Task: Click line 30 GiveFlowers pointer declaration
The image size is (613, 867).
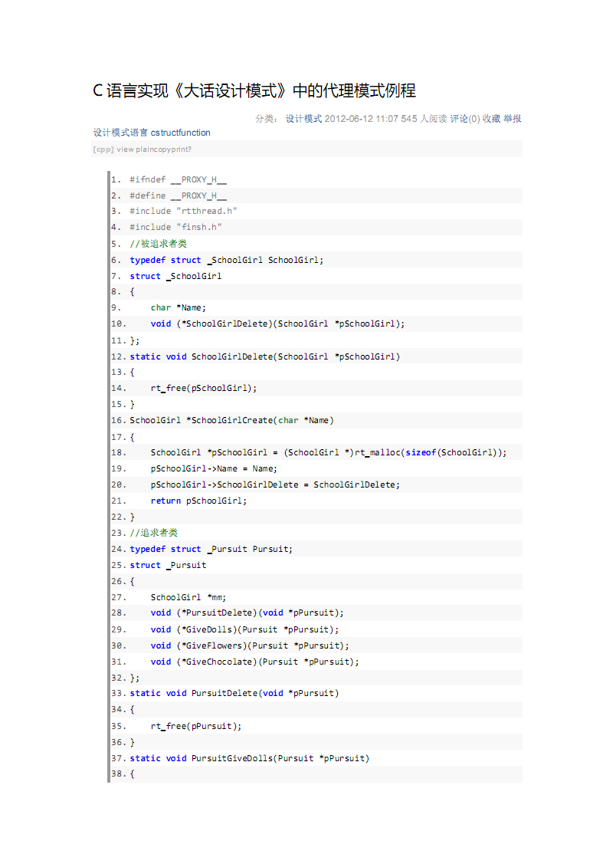Action: coord(250,645)
